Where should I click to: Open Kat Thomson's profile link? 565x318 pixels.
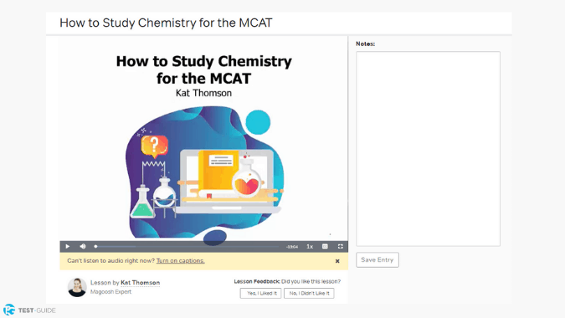pyautogui.click(x=140, y=283)
